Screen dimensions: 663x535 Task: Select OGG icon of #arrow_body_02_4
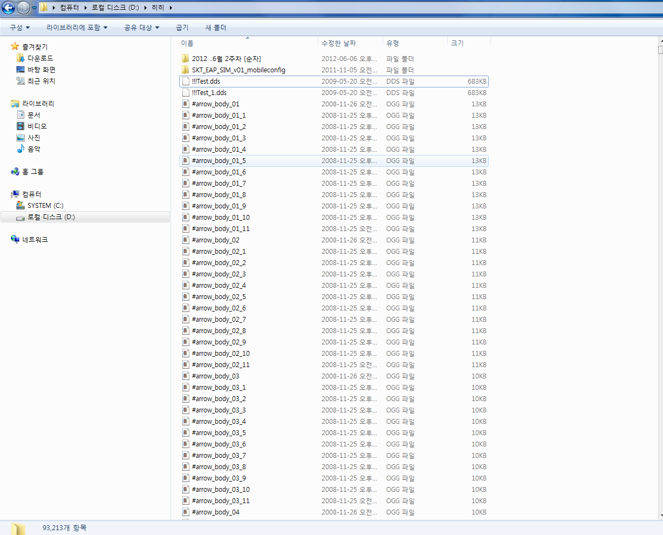186,285
